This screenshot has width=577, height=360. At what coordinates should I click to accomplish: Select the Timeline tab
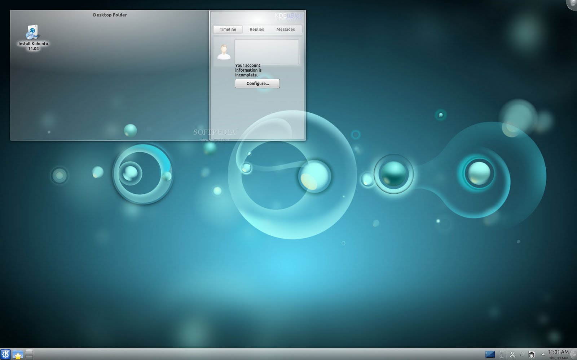[x=228, y=29]
